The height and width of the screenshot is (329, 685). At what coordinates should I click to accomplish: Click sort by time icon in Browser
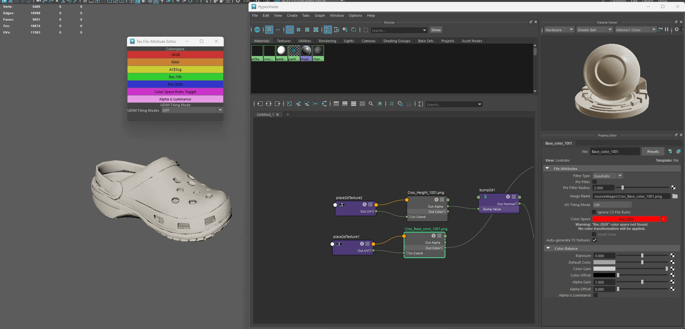click(x=345, y=30)
